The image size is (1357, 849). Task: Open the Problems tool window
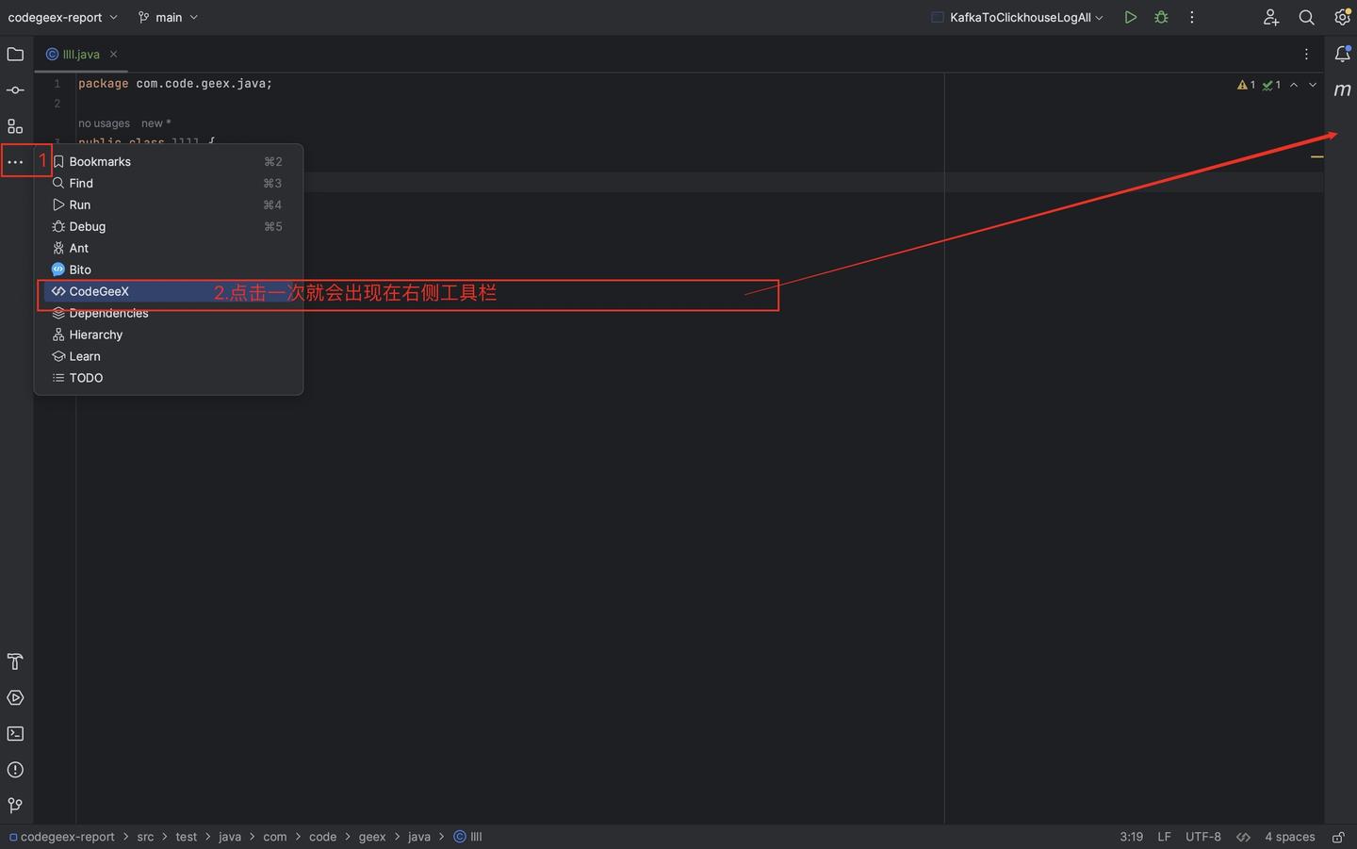click(15, 770)
